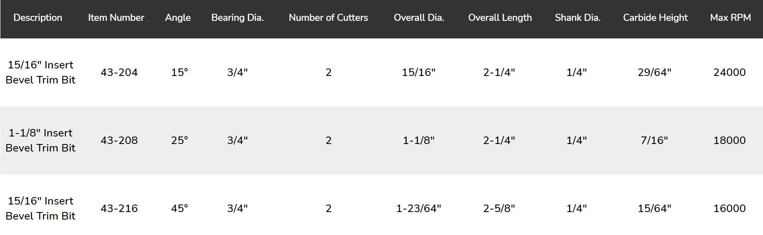The height and width of the screenshot is (235, 763).
Task: Select the Number of Cutters header
Action: [328, 18]
